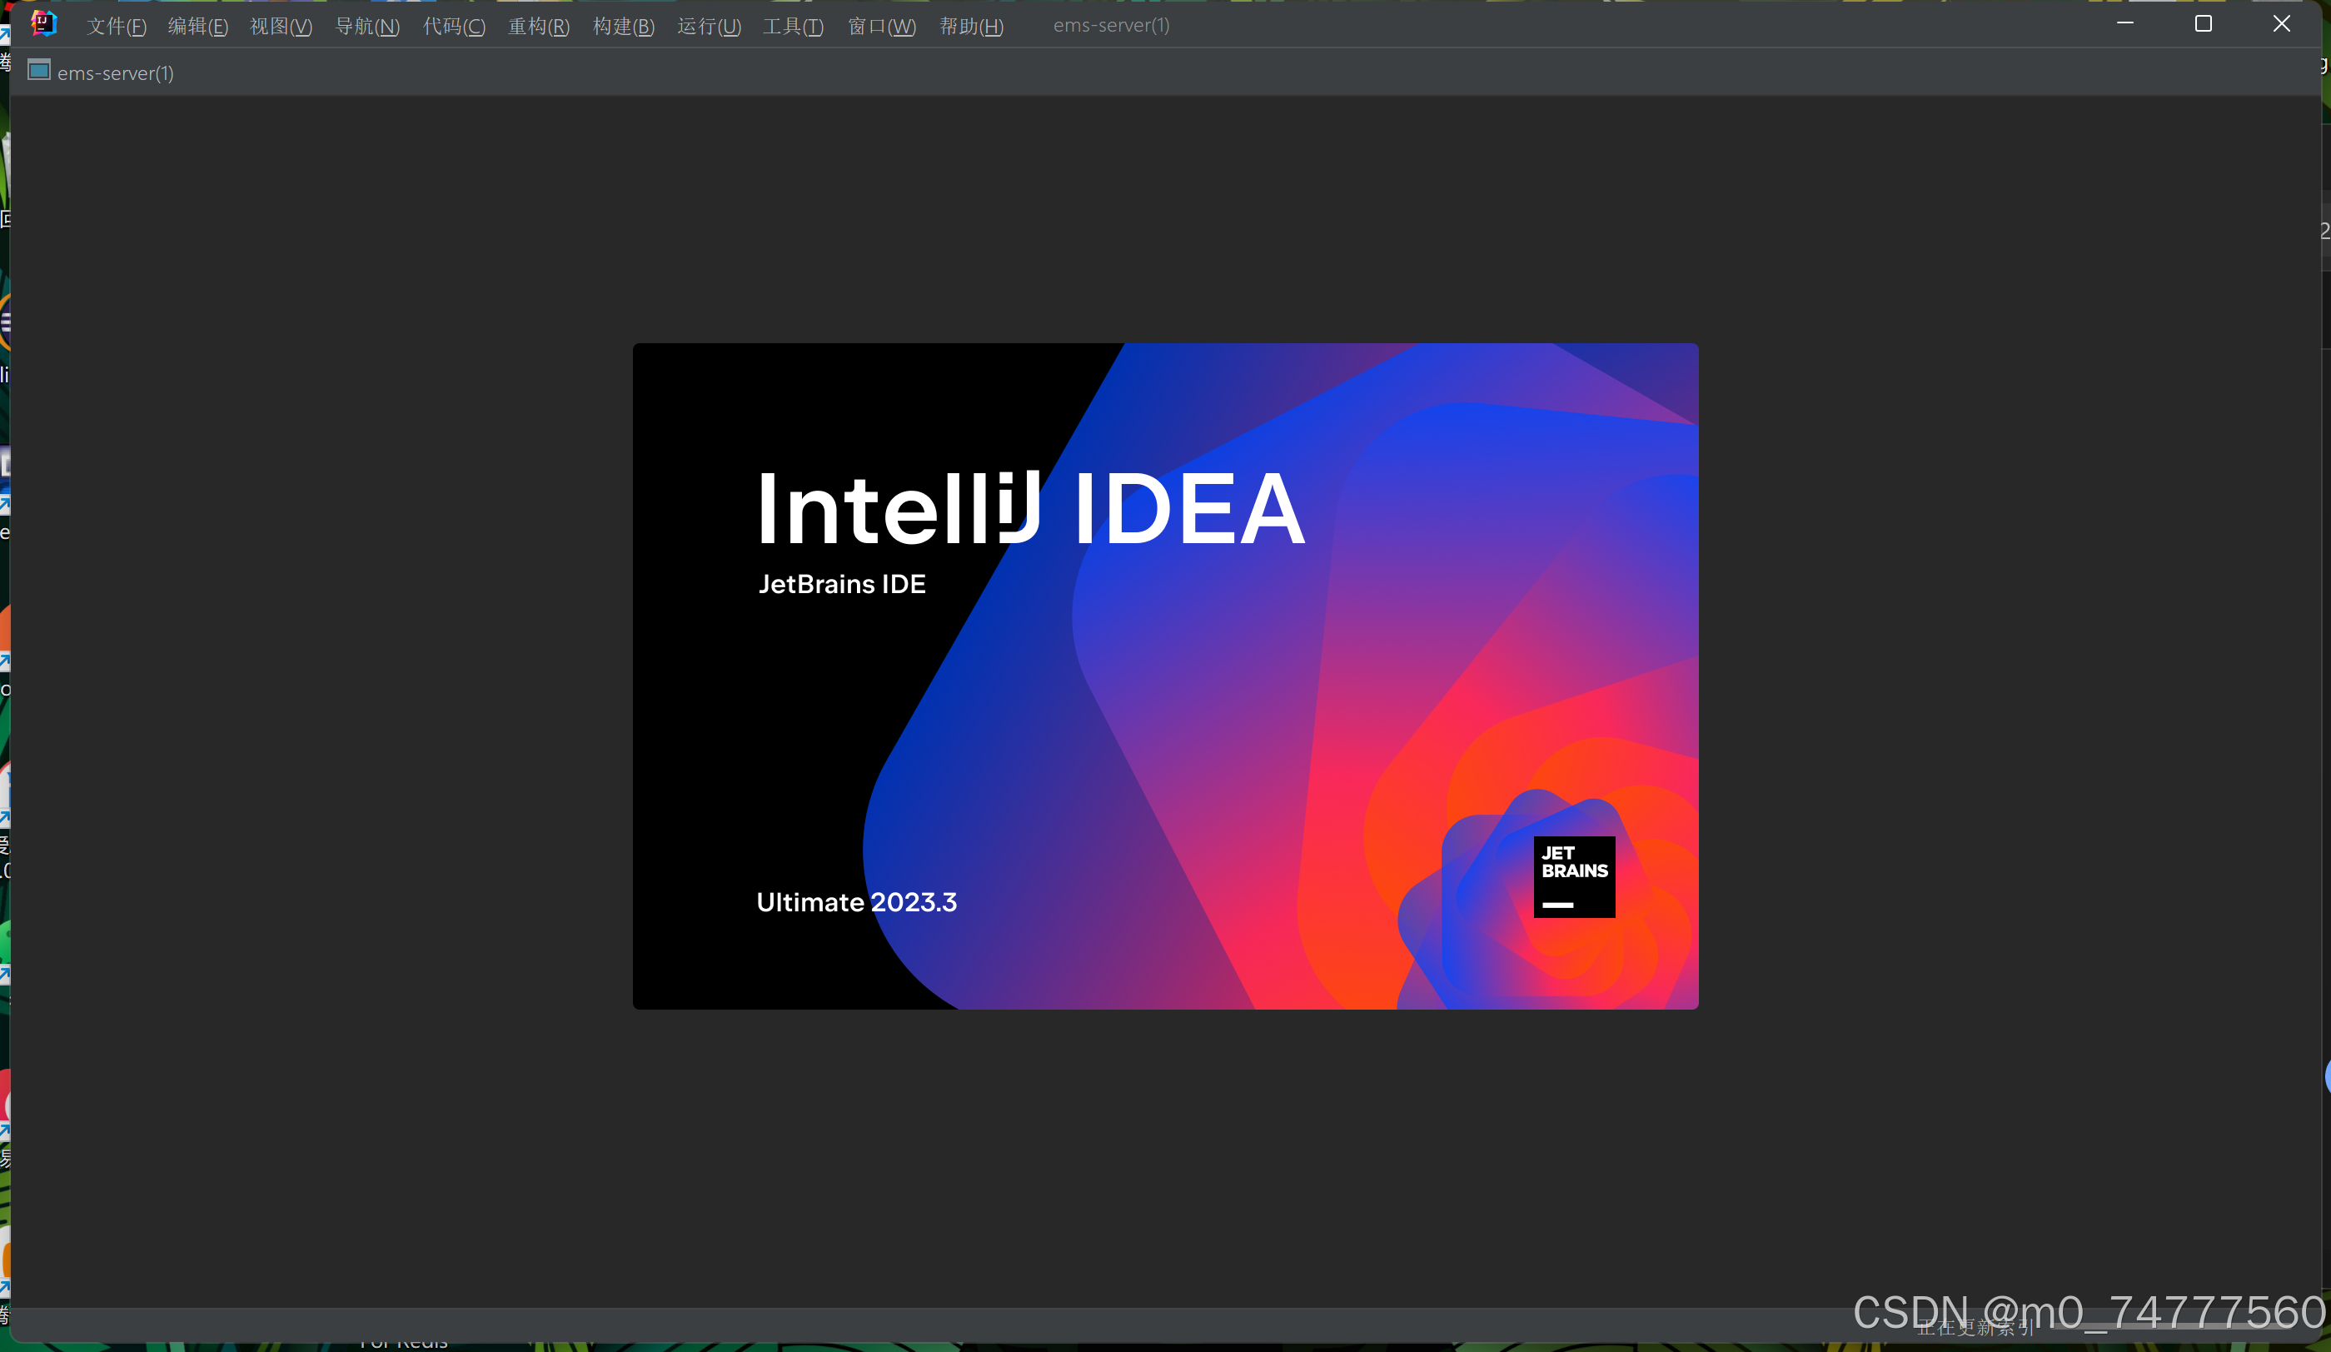Select the ems-server(1) breadcrumb in navigation bar
This screenshot has width=2331, height=1352.
(x=116, y=73)
